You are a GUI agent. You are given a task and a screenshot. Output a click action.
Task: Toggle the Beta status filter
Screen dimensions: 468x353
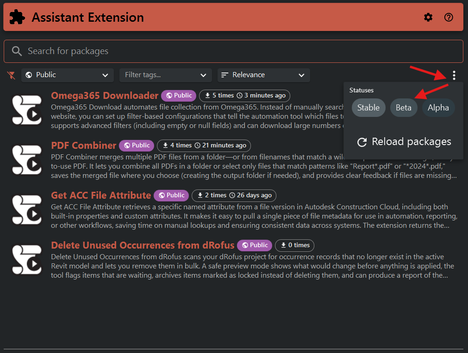[x=404, y=108]
